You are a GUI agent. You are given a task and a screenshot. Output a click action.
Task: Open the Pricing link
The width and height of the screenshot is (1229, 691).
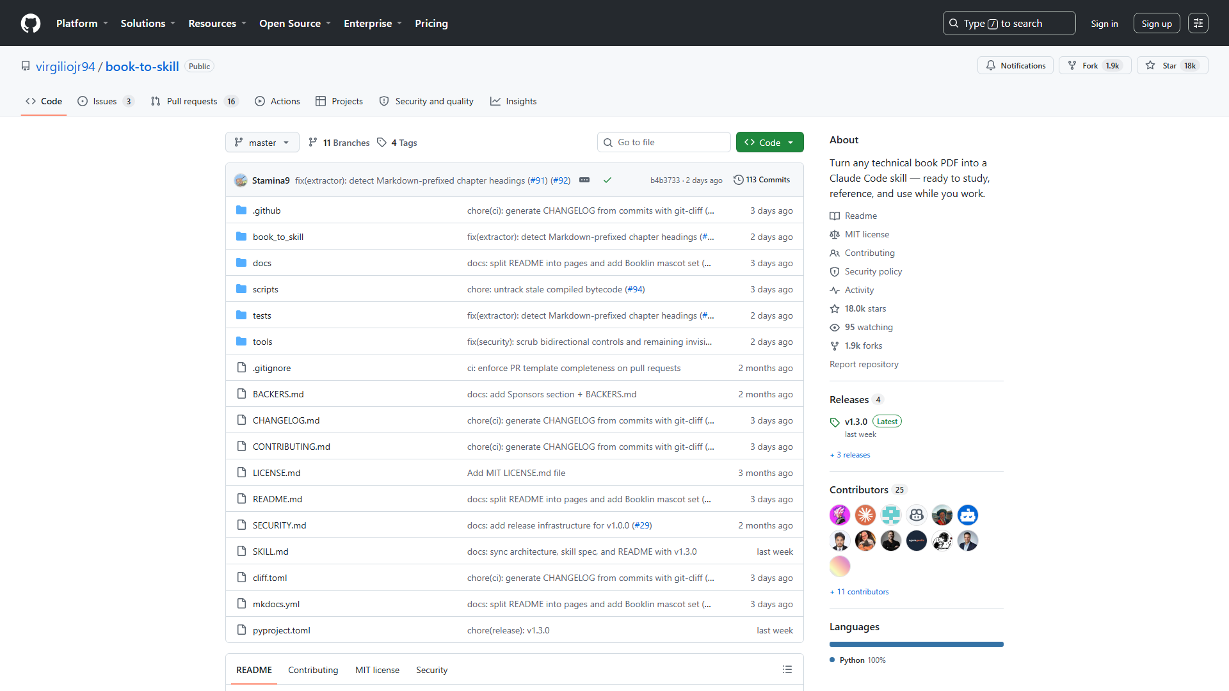tap(431, 23)
